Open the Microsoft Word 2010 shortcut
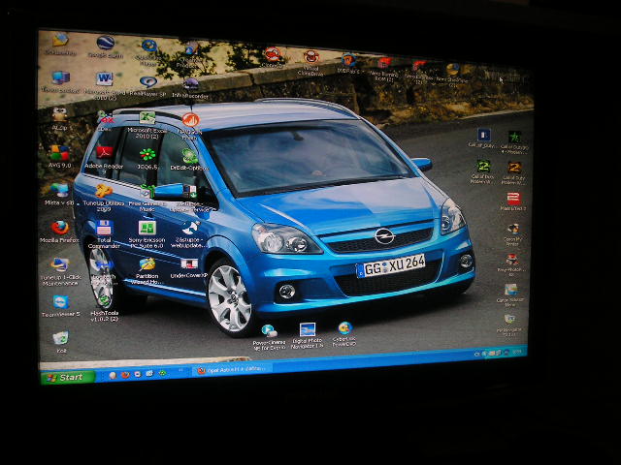 pos(104,80)
